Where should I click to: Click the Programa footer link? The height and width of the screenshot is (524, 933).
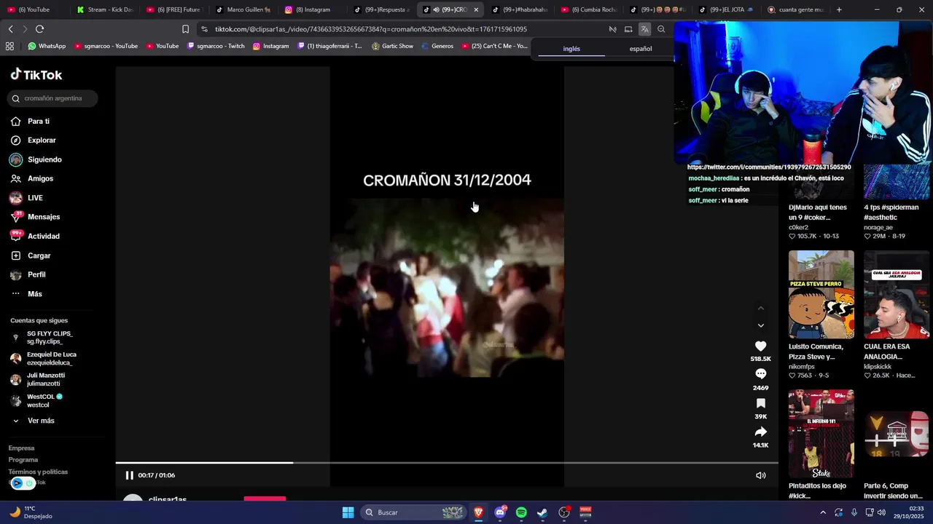click(x=23, y=460)
